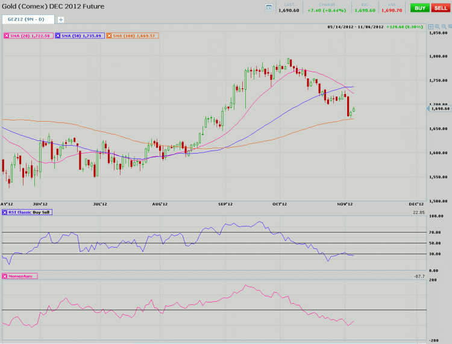Viewport: 452px width, 344px height.
Task: Click the crosshair grid icon above price axis
Action: click(x=430, y=27)
